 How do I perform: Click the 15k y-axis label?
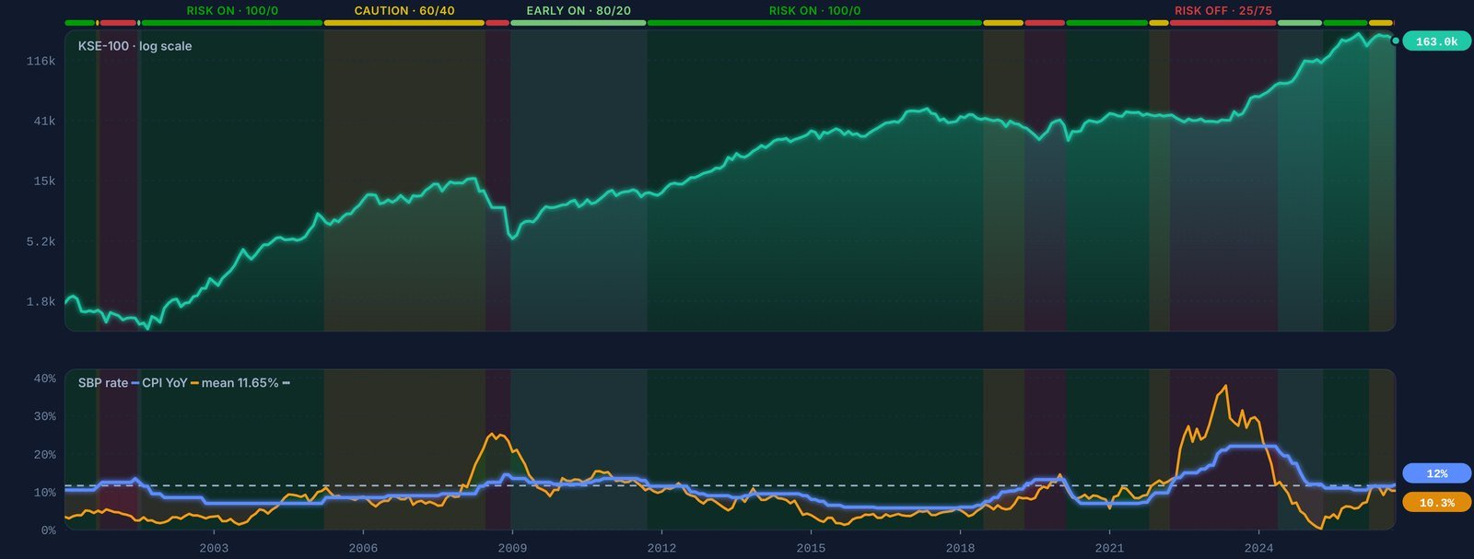44,181
